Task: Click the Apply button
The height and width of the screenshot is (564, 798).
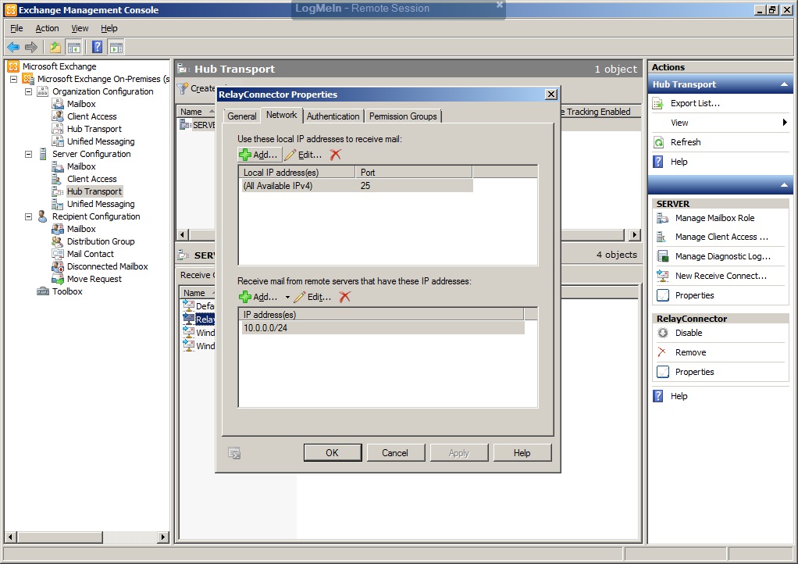Action: point(458,452)
